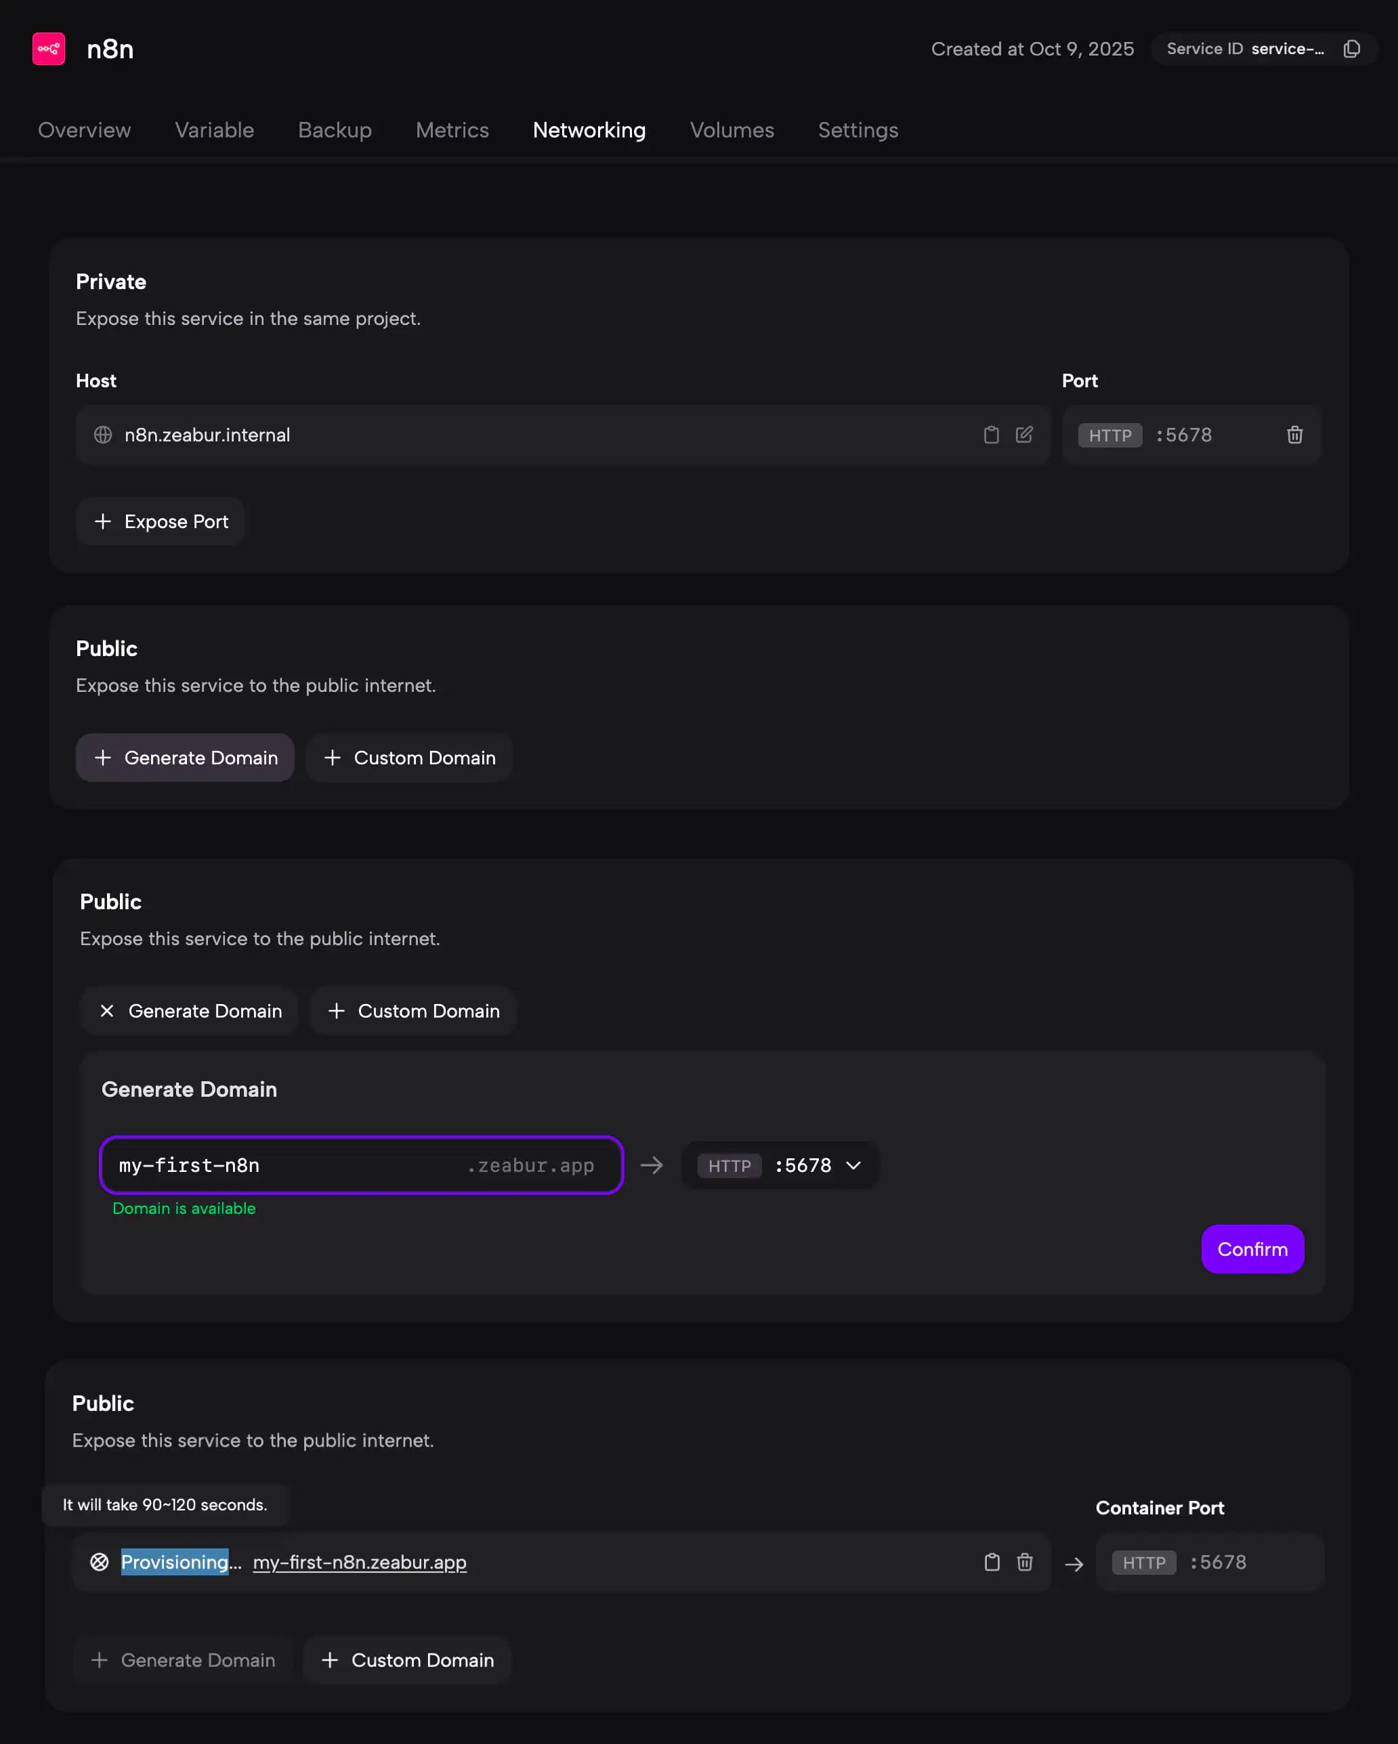Delete the private HTTP port 5678
1398x1744 pixels.
click(x=1294, y=435)
